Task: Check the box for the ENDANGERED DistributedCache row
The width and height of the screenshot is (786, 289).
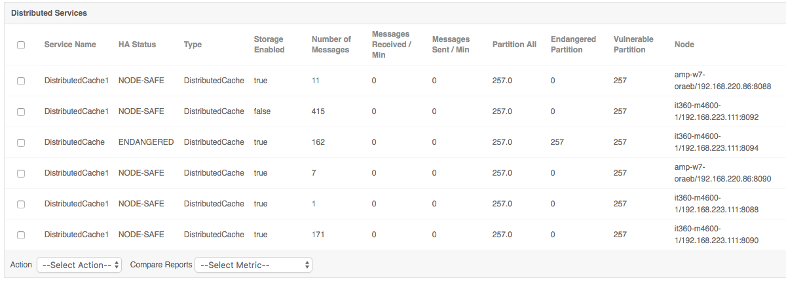Action: (21, 142)
